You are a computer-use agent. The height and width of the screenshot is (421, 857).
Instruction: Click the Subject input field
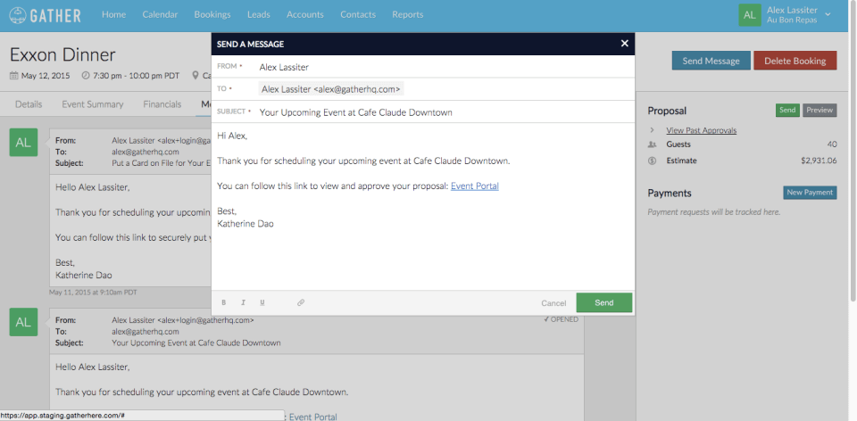click(445, 111)
